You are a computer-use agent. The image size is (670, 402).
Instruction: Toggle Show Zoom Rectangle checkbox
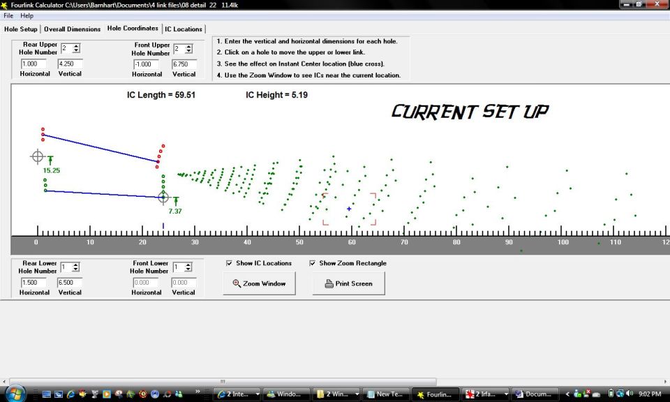313,263
